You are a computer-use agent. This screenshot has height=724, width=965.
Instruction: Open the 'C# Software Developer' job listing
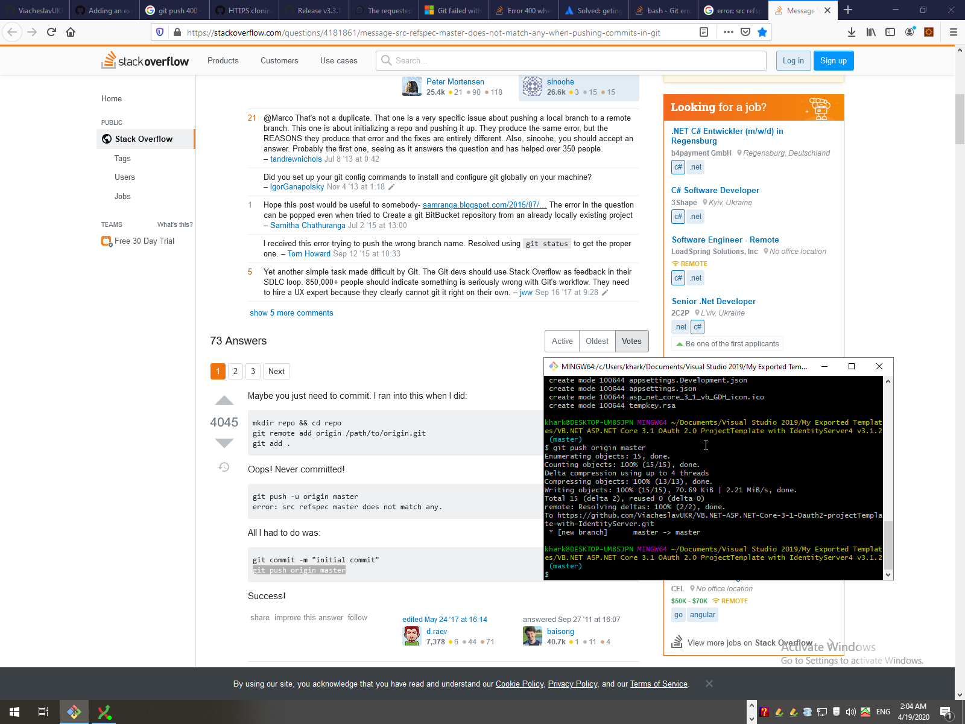715,190
